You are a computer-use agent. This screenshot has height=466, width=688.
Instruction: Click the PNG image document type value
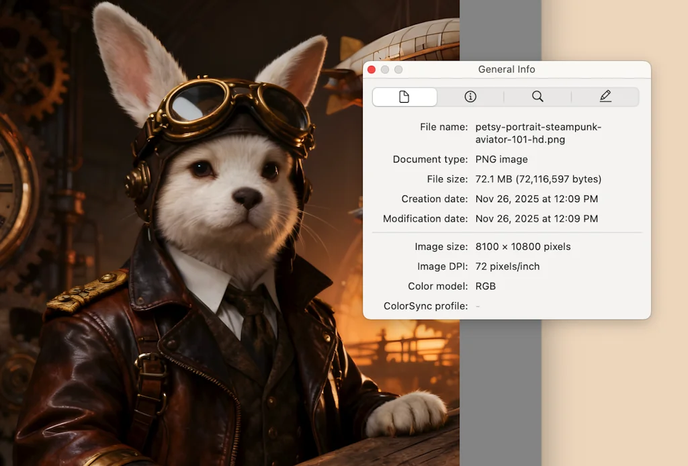(501, 160)
